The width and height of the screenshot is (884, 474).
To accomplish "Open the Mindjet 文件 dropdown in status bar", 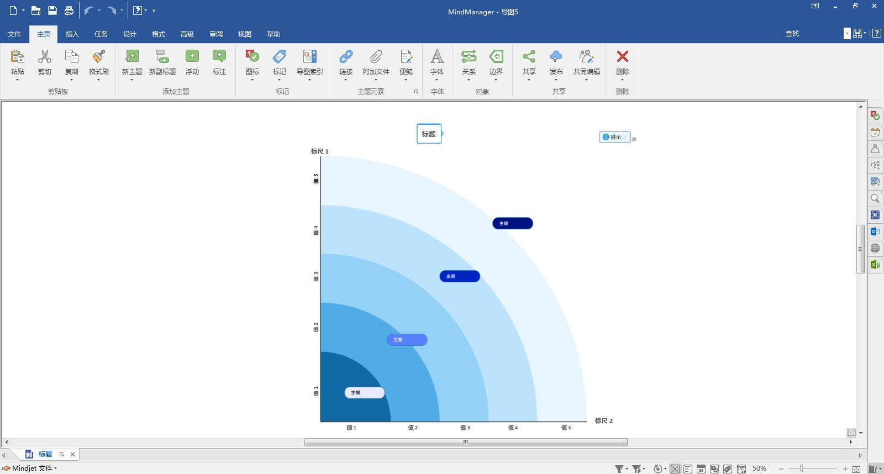I will tap(32, 468).
